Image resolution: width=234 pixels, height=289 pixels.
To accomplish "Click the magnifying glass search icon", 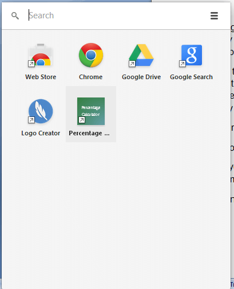I will click(15, 15).
